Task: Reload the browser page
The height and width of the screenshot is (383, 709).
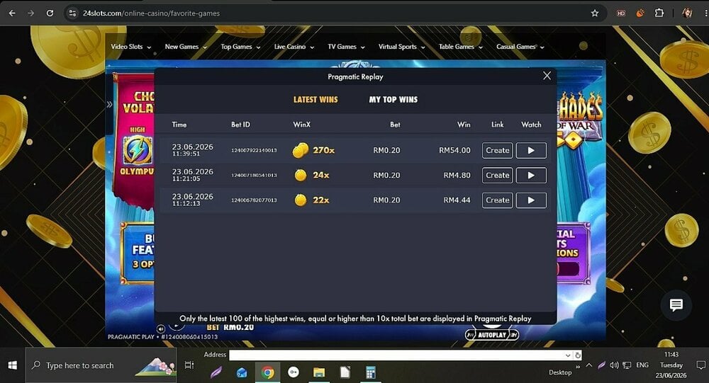Action: click(x=50, y=13)
